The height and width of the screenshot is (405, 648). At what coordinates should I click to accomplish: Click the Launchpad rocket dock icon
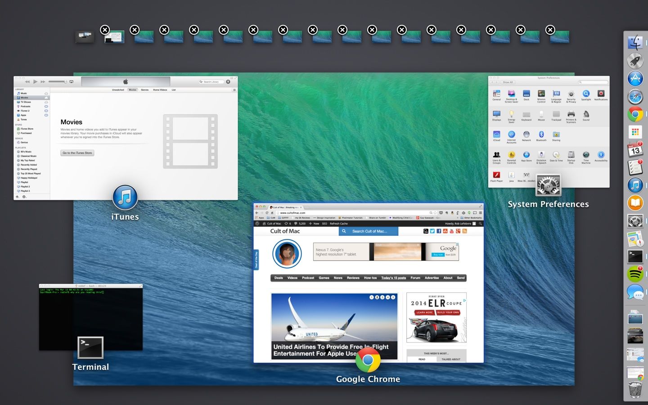[635, 60]
